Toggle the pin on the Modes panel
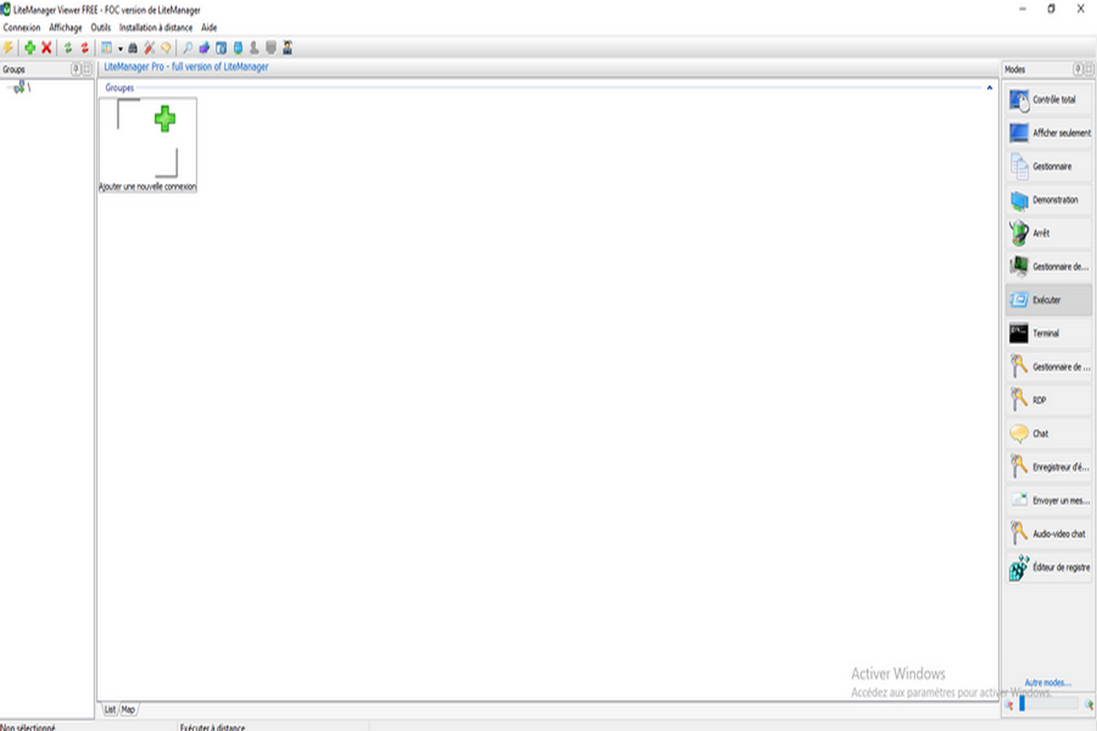The height and width of the screenshot is (731, 1097). point(1077,69)
